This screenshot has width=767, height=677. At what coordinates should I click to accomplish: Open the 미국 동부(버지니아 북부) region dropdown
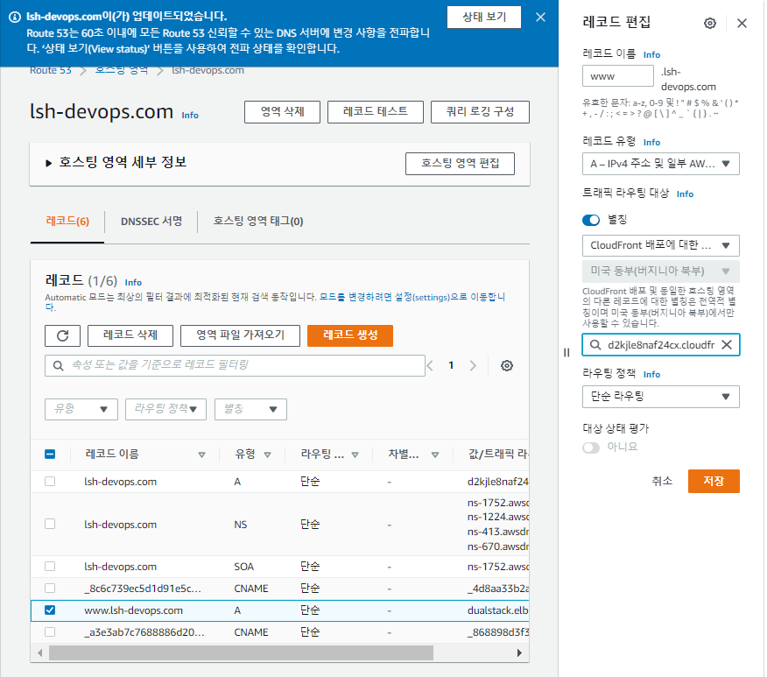pos(660,271)
